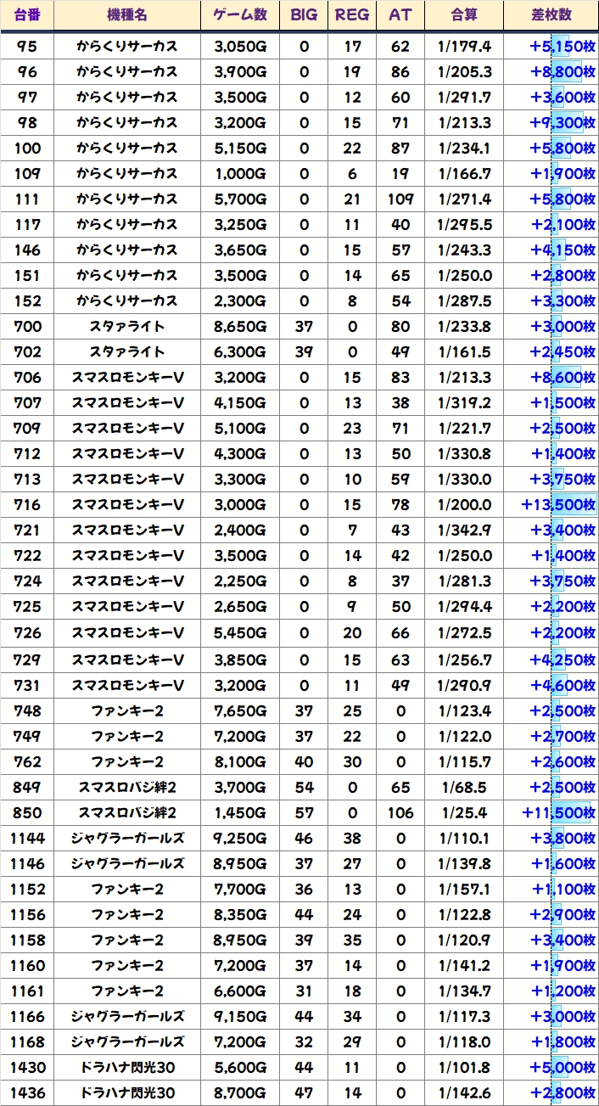Screen dimensions: 599x1106
Task: Click スタァライト in row 700
Action: [127, 326]
